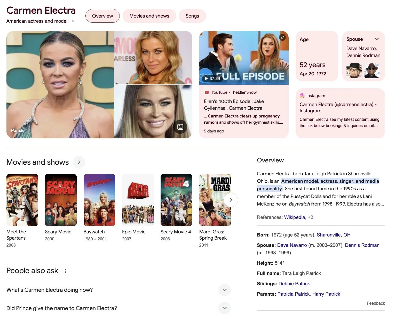Click the expand icon on the Ellen video thumbnail
The height and width of the screenshot is (315, 395).
point(283,37)
